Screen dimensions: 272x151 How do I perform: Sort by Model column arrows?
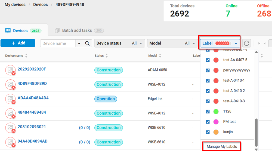[x=160, y=56]
